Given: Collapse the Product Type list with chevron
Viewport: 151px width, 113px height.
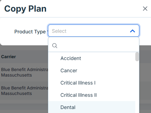Looking at the screenshot, I should coord(133,31).
